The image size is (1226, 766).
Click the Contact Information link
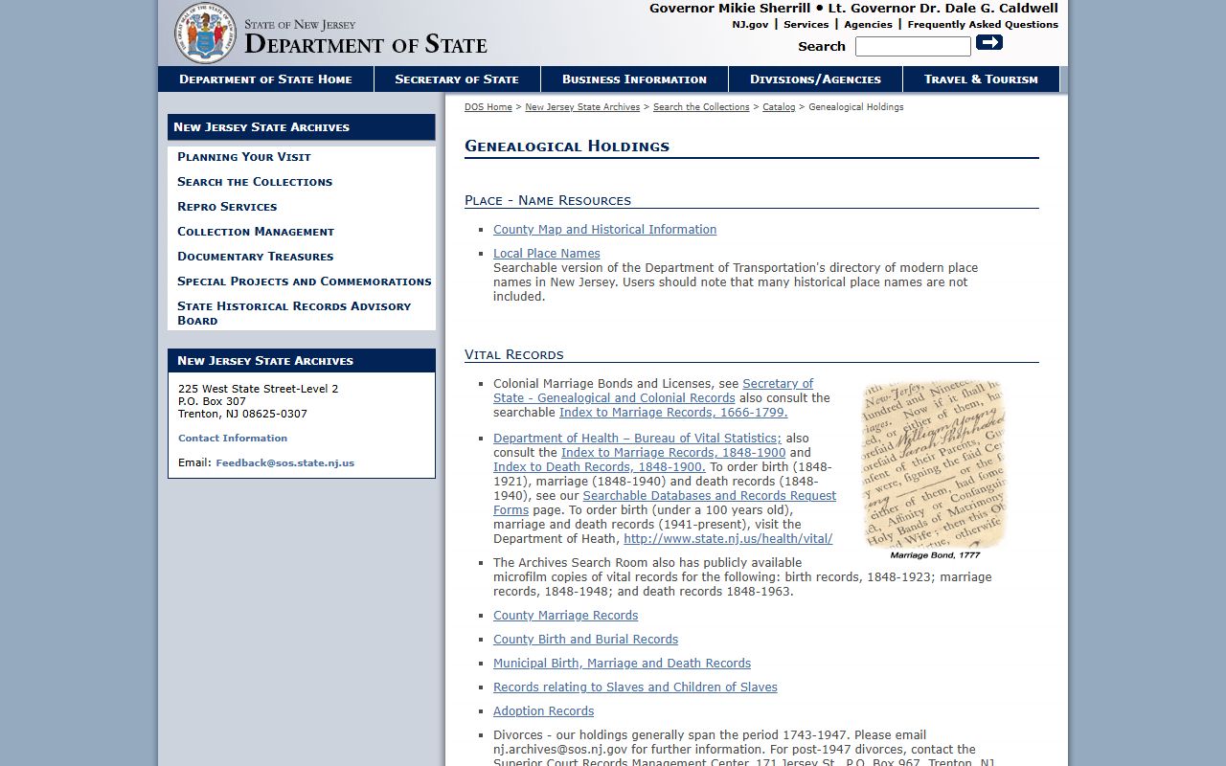(x=233, y=439)
